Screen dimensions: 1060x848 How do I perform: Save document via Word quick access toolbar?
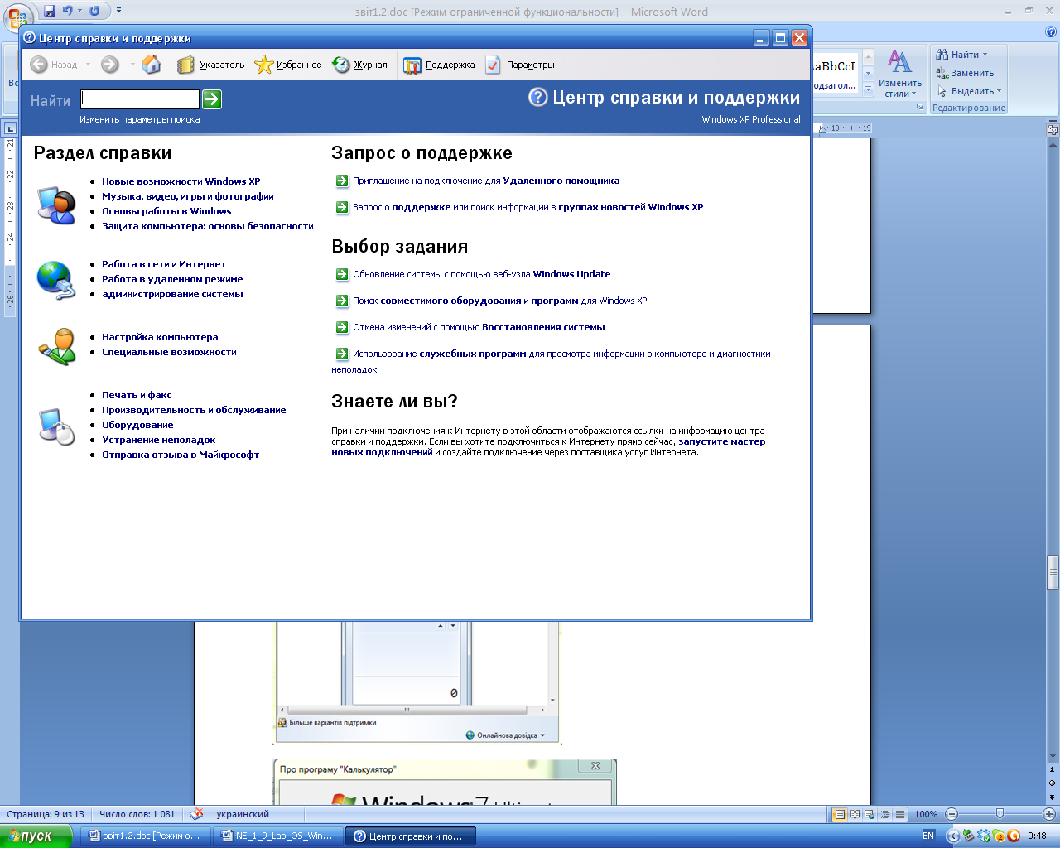click(50, 11)
